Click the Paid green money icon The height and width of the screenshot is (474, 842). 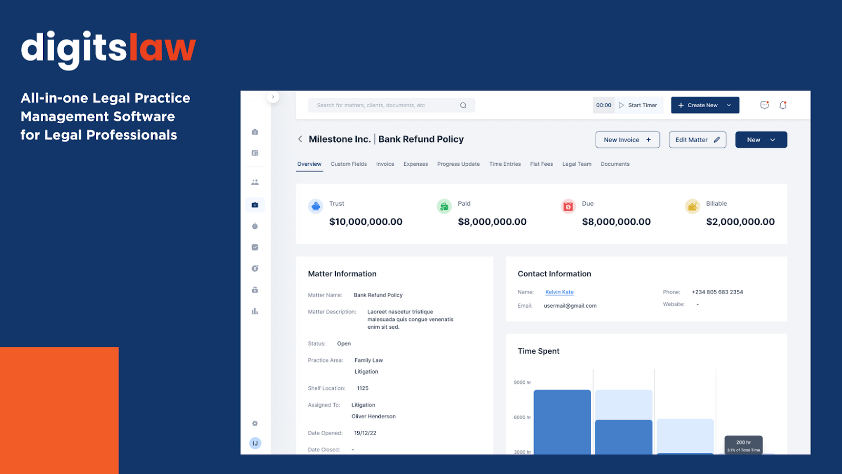click(x=444, y=206)
